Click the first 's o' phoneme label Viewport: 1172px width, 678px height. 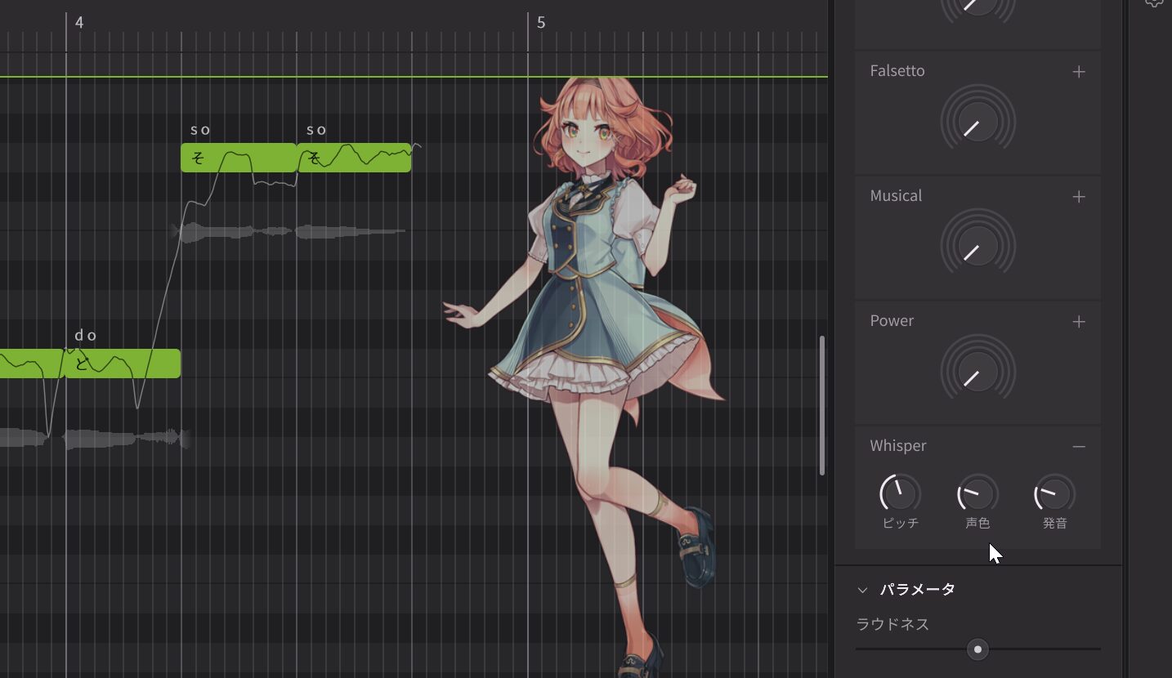[x=200, y=129]
